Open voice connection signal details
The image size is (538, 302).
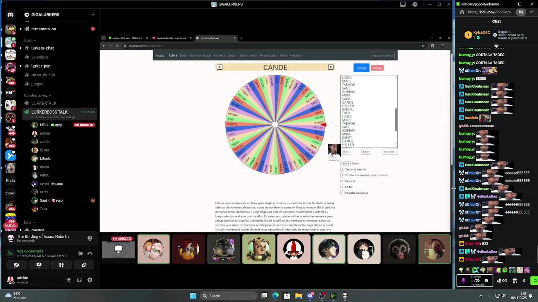11,253
